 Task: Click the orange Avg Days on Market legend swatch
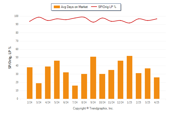tap(57, 7)
